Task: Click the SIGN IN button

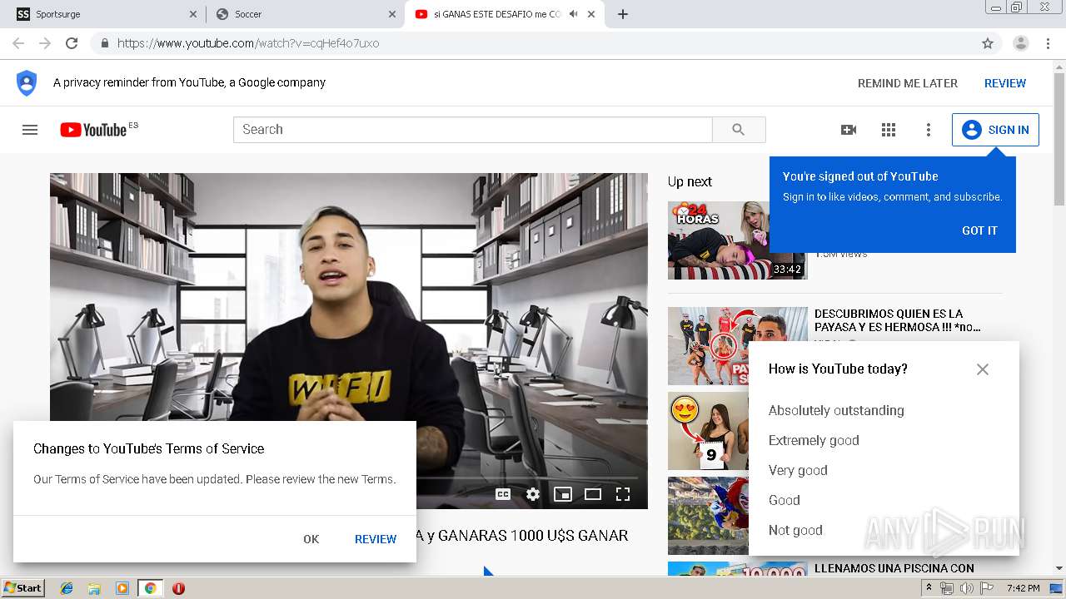Action: click(995, 130)
